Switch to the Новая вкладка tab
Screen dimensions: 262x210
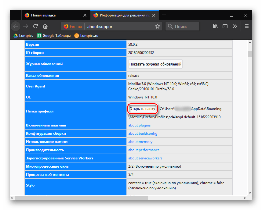[52, 15]
